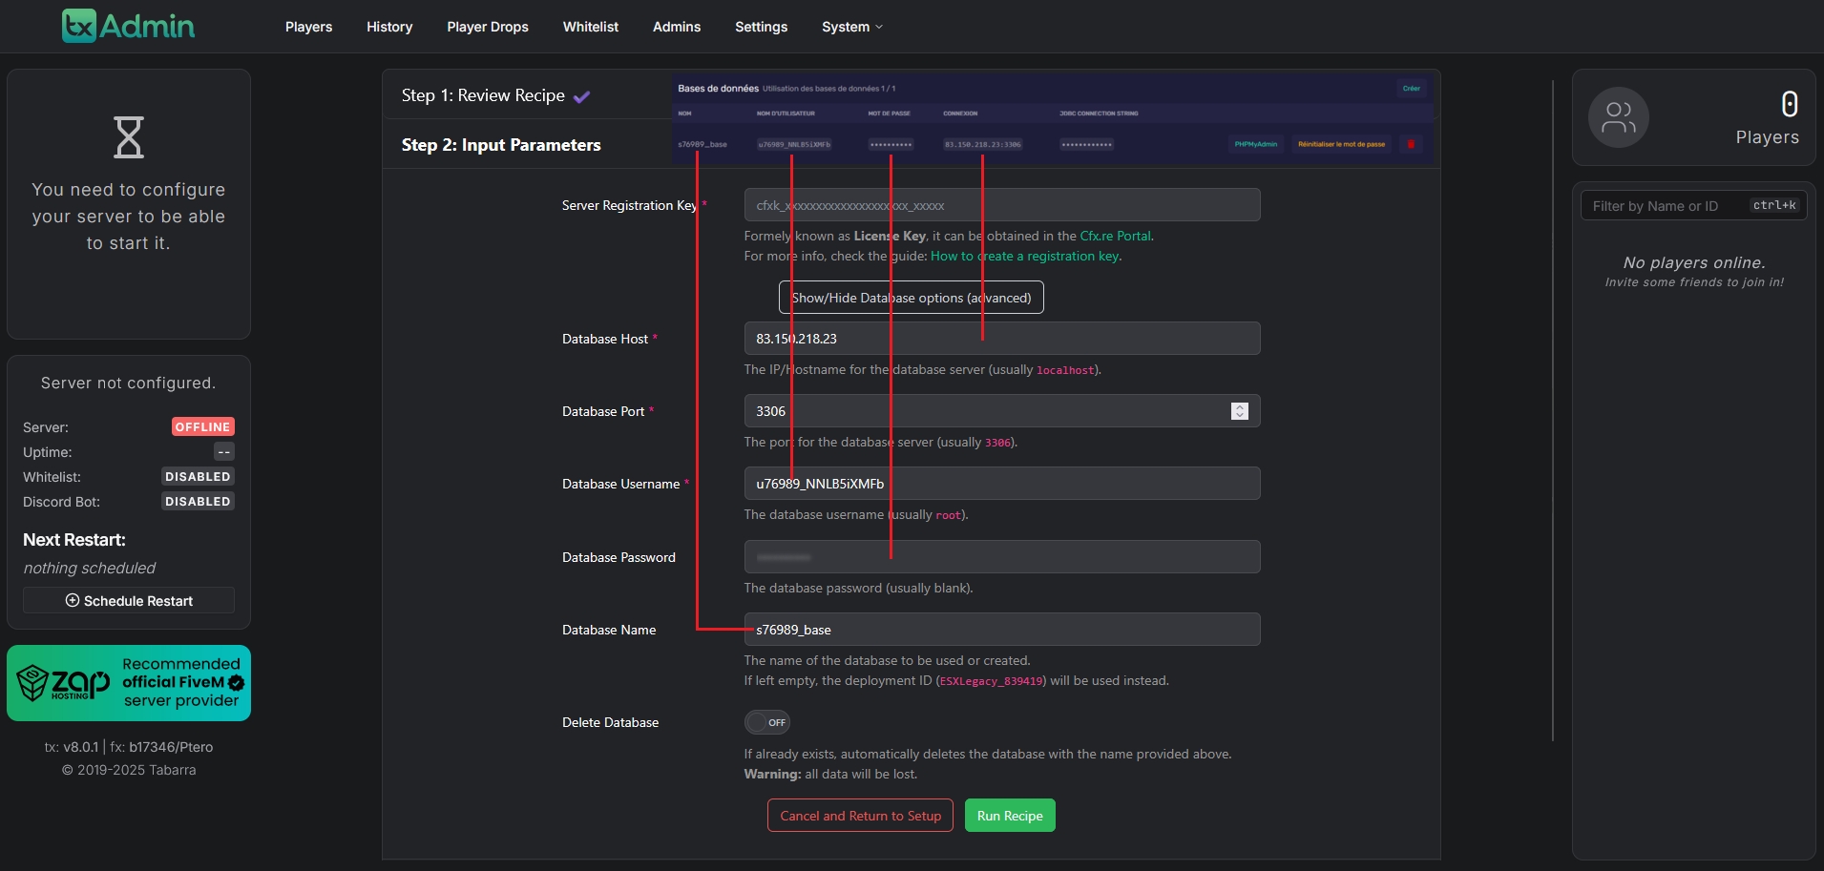
Task: Click the hourglass icon in the status panel
Action: tap(129, 137)
